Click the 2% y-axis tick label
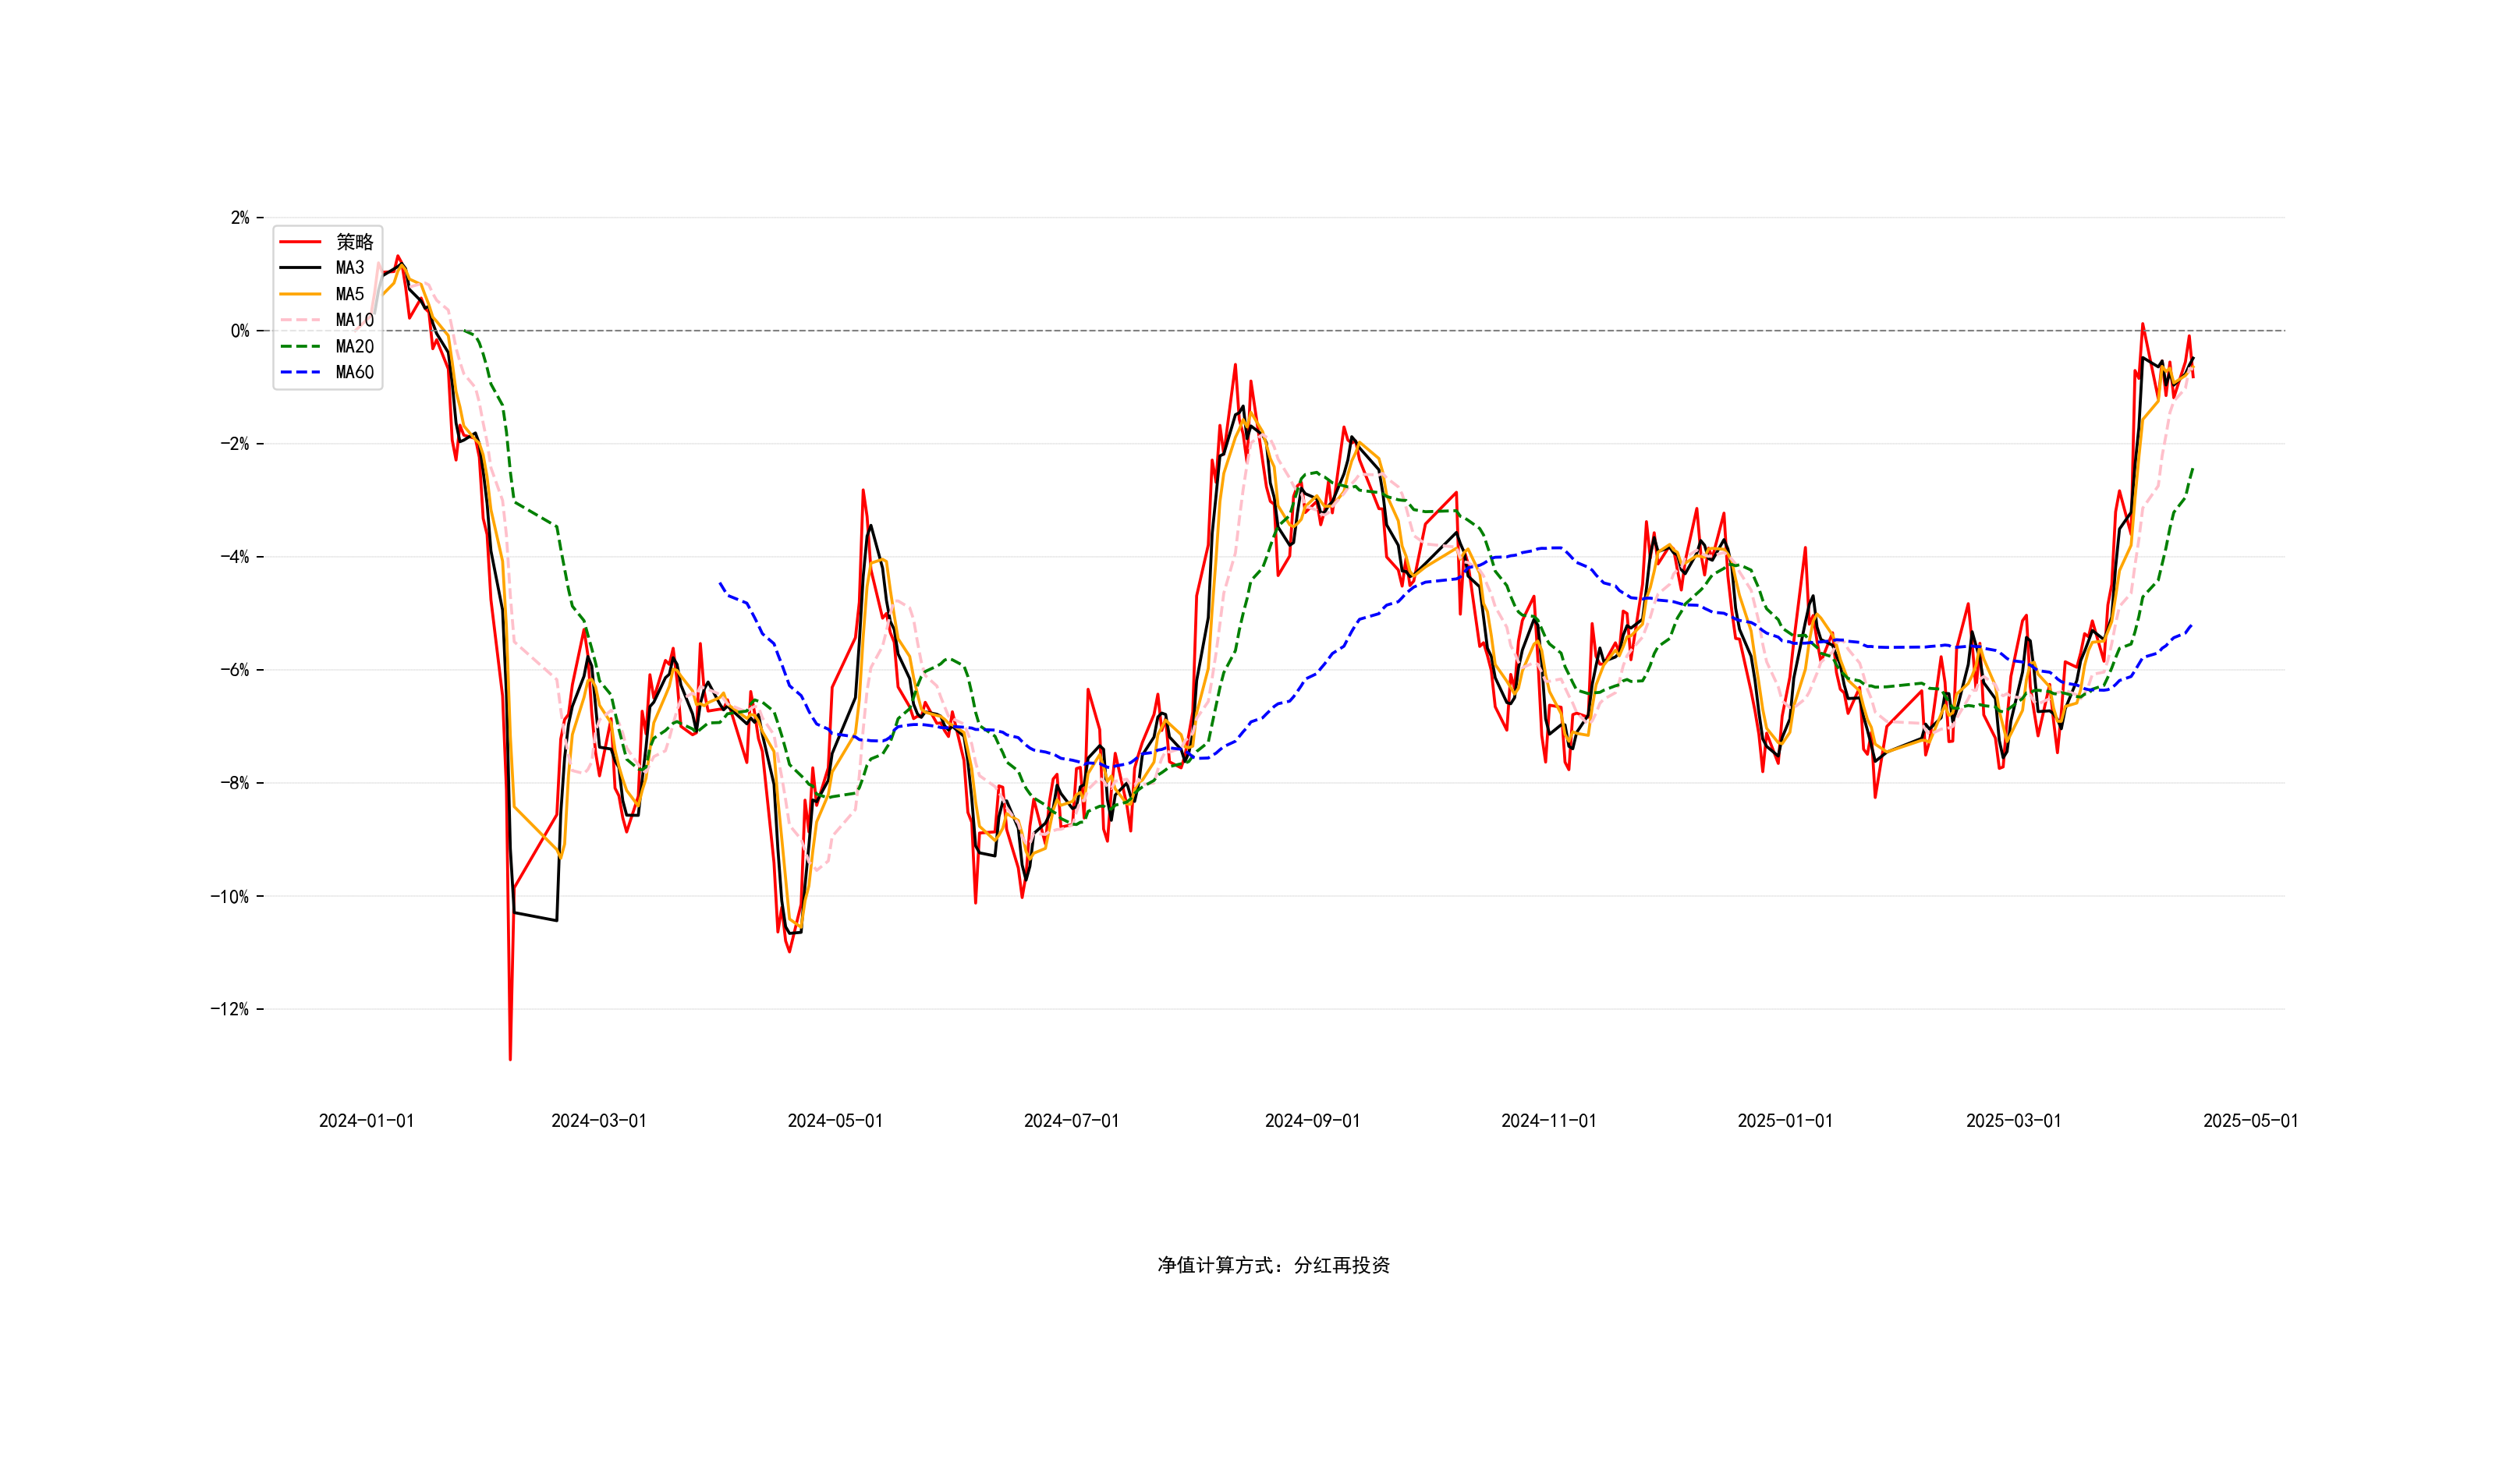The height and width of the screenshot is (1484, 2510). point(240,218)
